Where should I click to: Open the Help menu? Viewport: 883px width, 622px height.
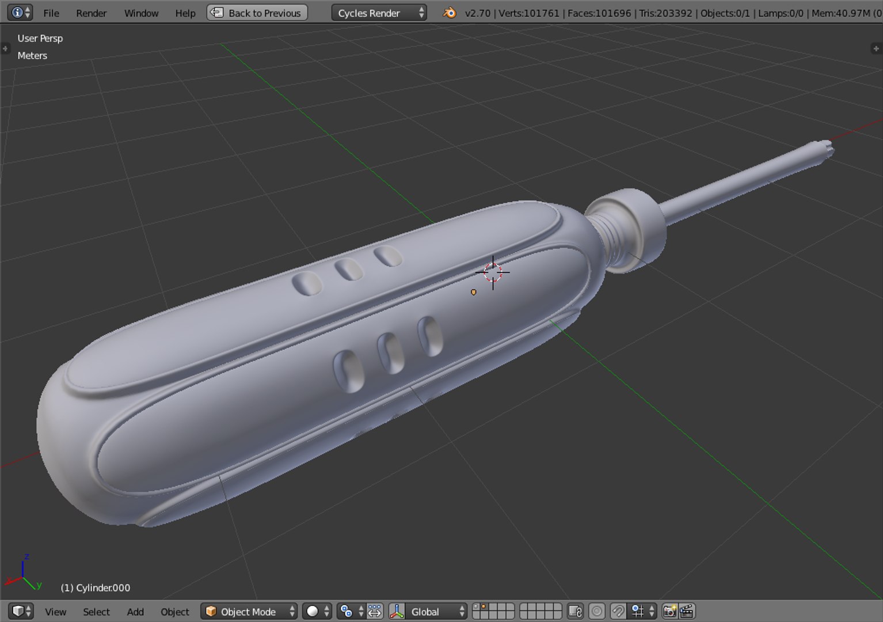coord(185,13)
